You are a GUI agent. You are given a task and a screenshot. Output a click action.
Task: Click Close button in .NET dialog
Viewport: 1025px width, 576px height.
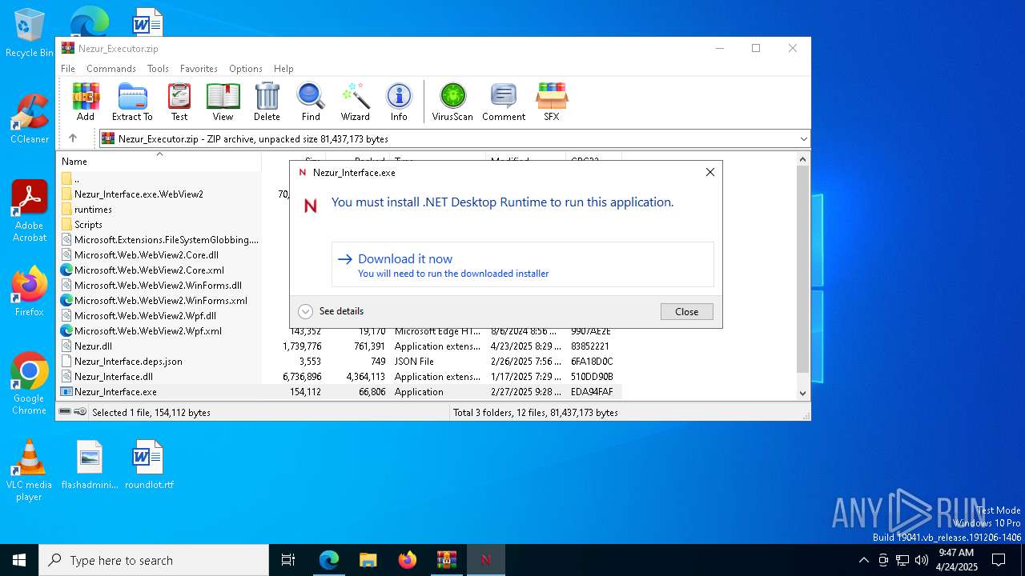[x=686, y=311]
